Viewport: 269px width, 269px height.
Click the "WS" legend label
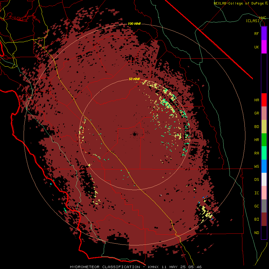(x=256, y=166)
